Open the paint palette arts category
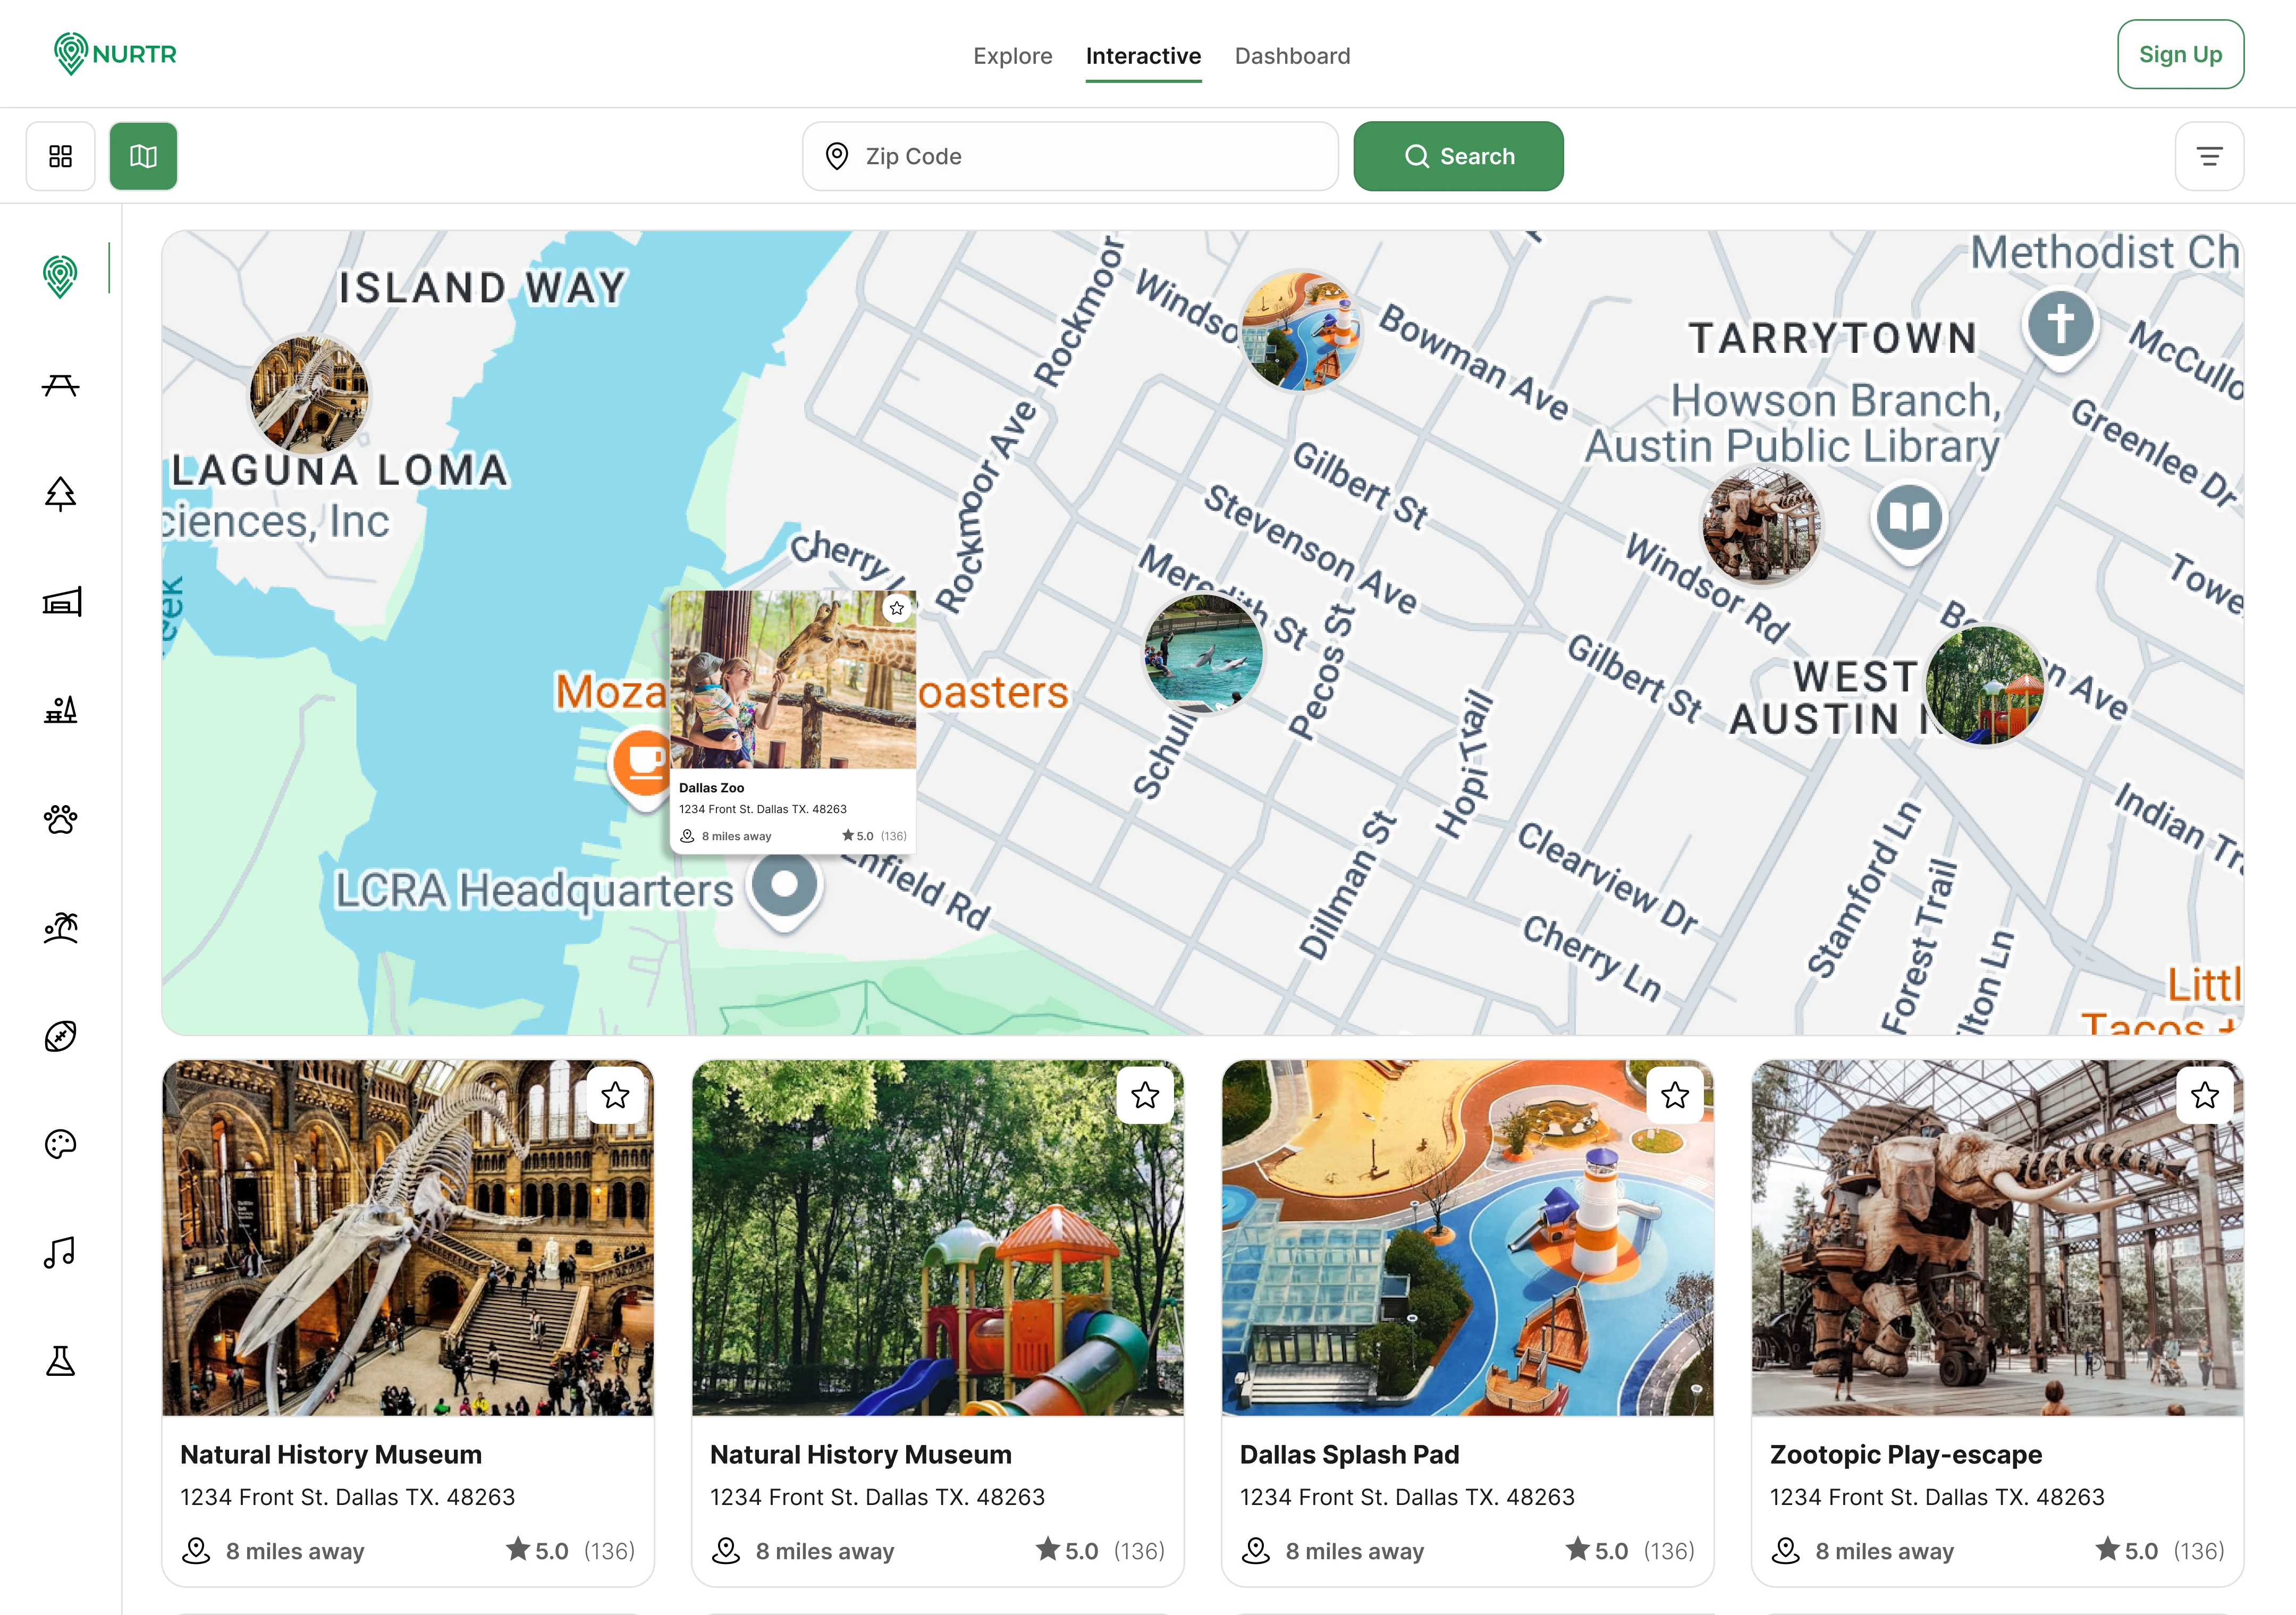 click(x=60, y=1144)
